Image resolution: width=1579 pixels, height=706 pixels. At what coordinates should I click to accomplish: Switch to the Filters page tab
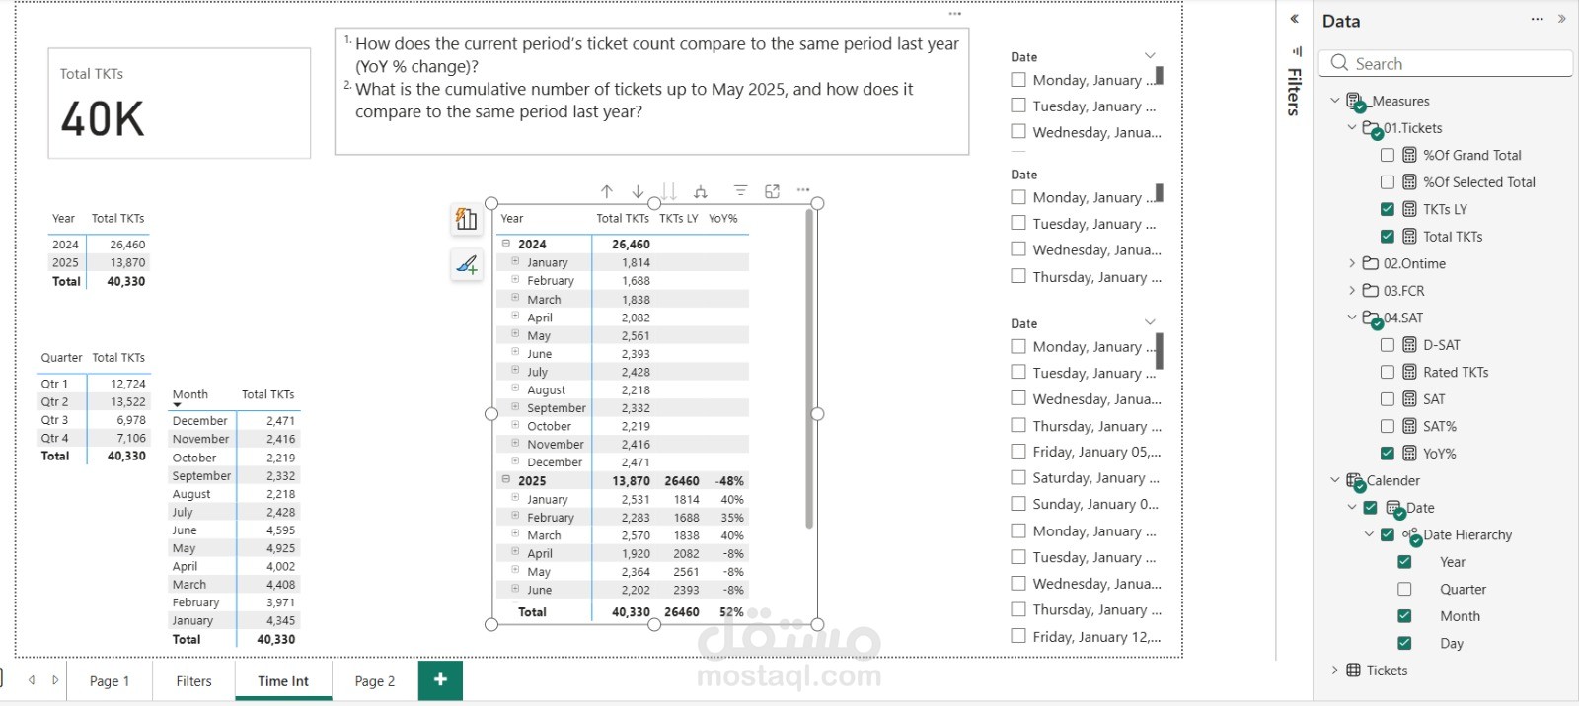[193, 681]
